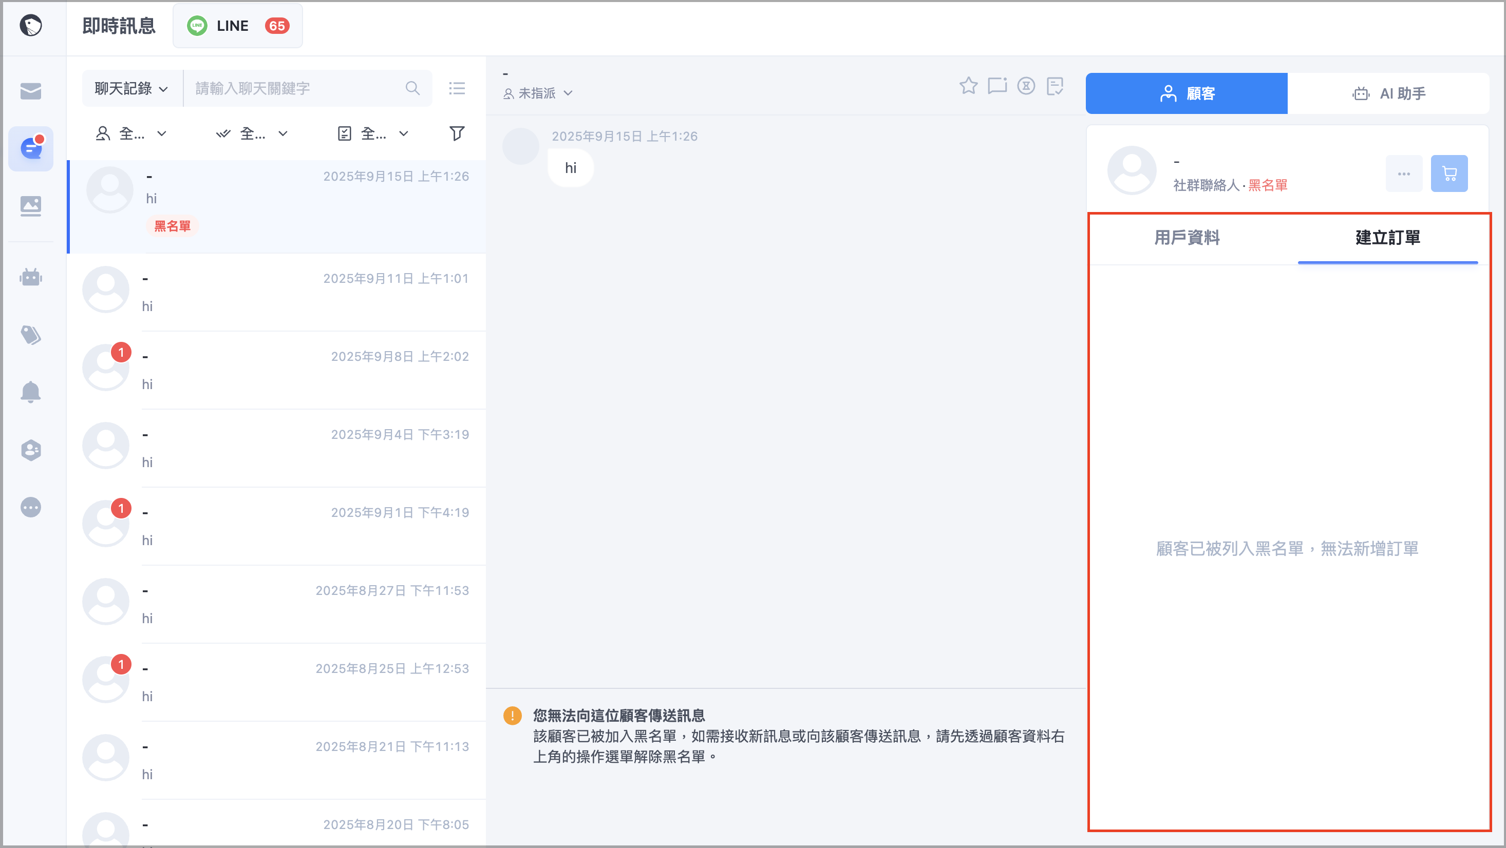Click the sender avatar beside hi message
The width and height of the screenshot is (1506, 848).
[x=520, y=146]
